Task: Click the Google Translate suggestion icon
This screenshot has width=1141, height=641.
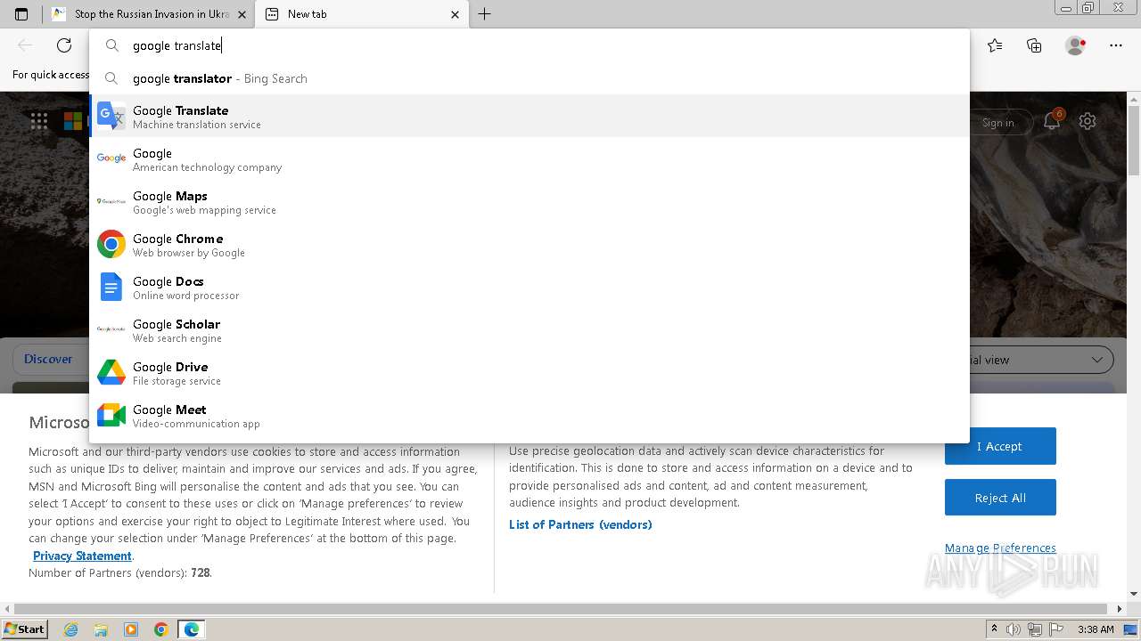Action: pyautogui.click(x=111, y=116)
